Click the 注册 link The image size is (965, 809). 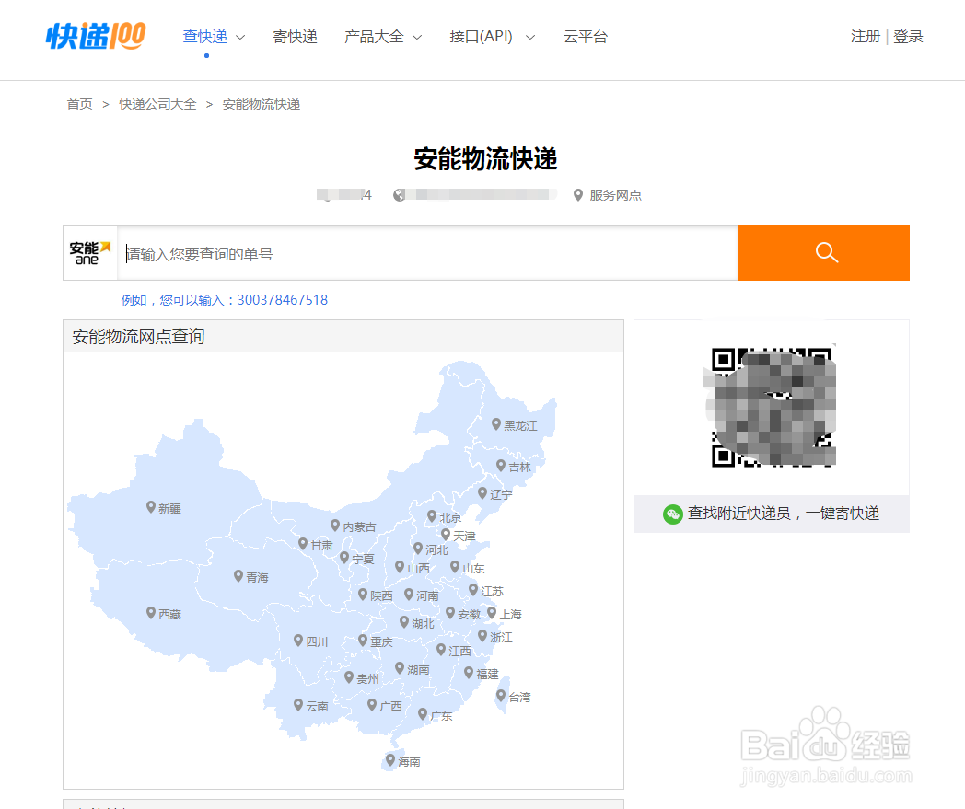point(866,37)
